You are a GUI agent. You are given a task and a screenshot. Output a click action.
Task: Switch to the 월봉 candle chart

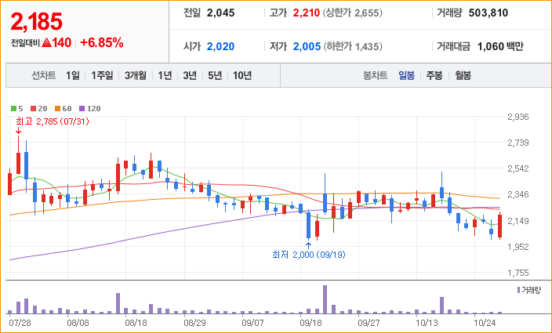click(463, 75)
